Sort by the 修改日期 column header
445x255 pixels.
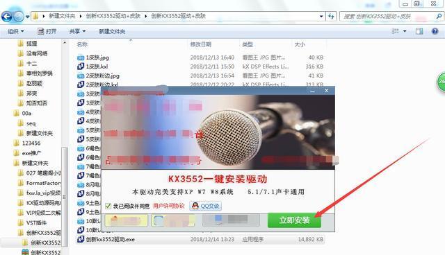click(201, 44)
